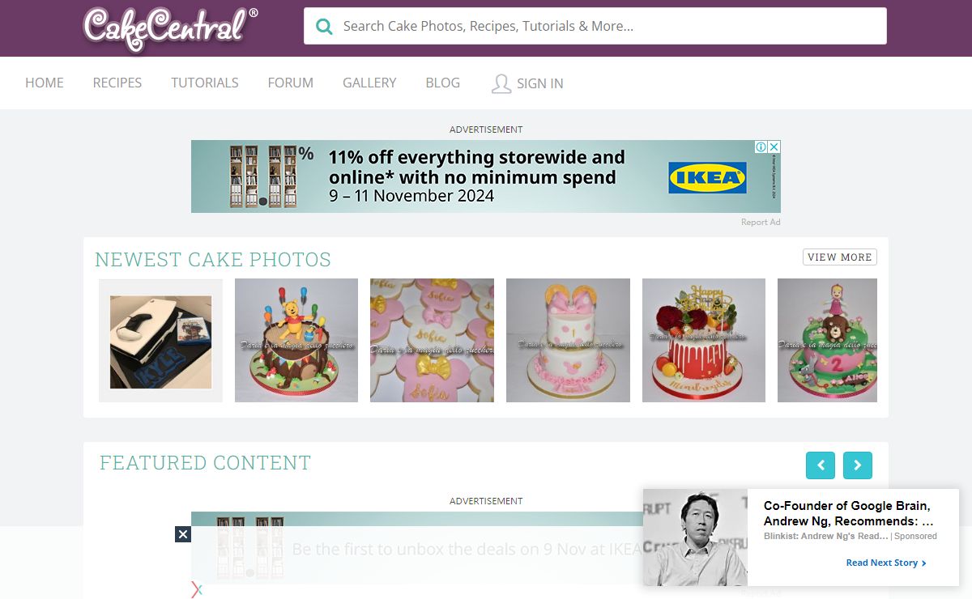Screen dimensions: 972x599
Task: Click the View More button
Action: (x=840, y=257)
